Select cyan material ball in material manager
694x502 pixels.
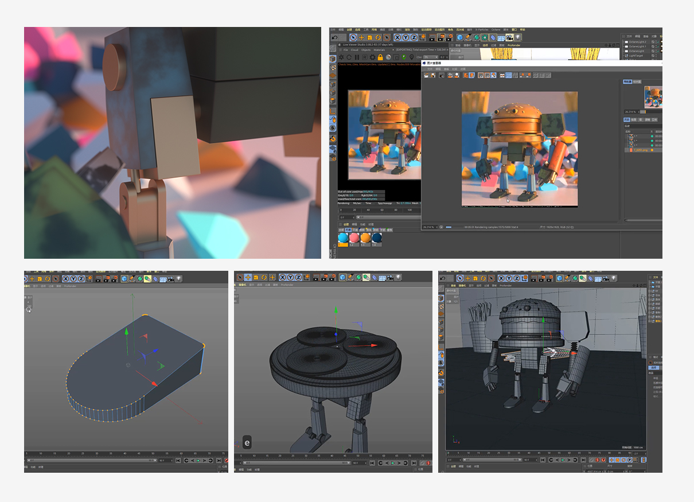(x=343, y=238)
